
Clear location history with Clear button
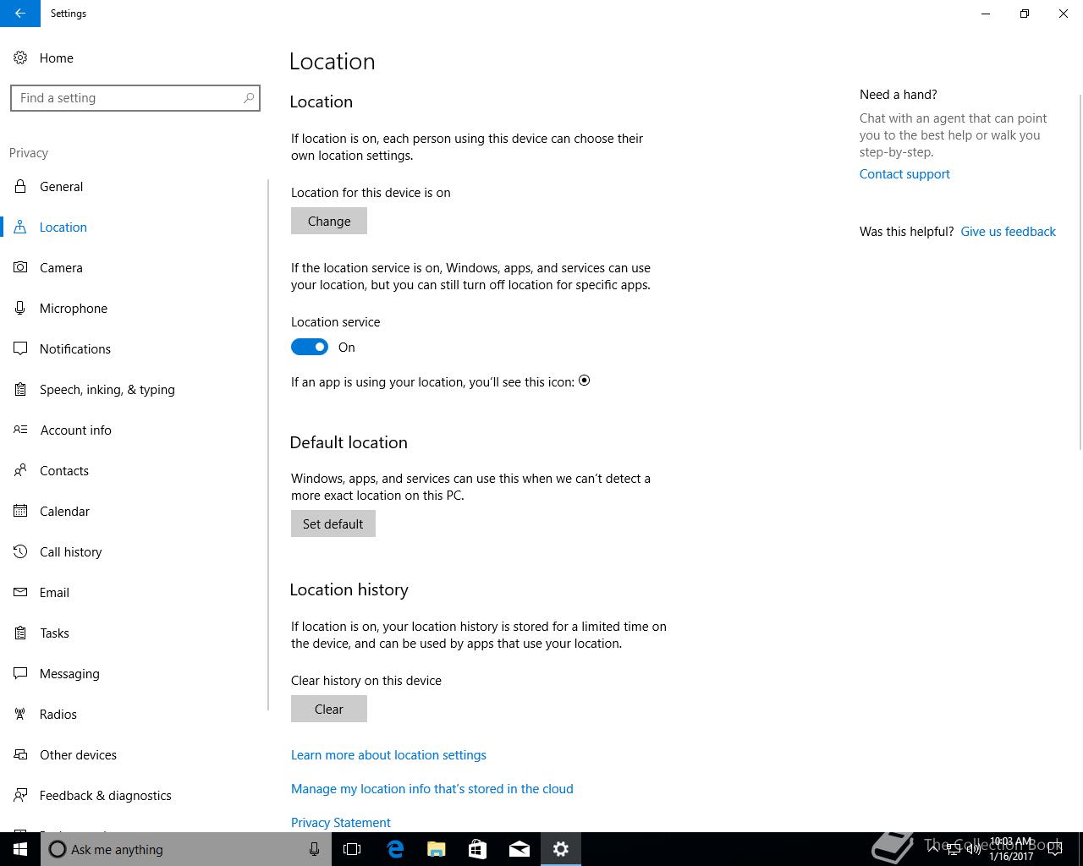pyautogui.click(x=329, y=710)
